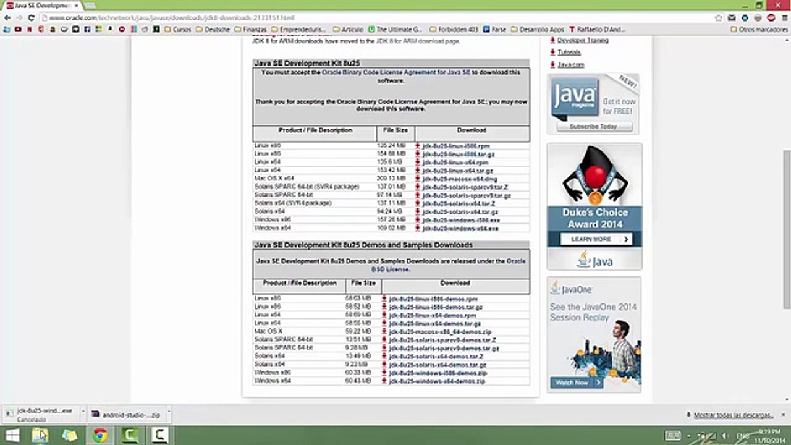
Task: Download jdk-8u25-linux-x64.rpm
Action: pyautogui.click(x=455, y=163)
